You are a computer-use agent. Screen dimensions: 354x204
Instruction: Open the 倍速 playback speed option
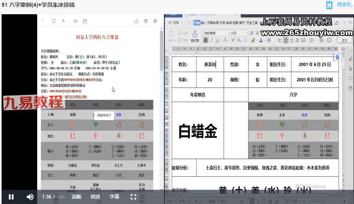(95, 197)
